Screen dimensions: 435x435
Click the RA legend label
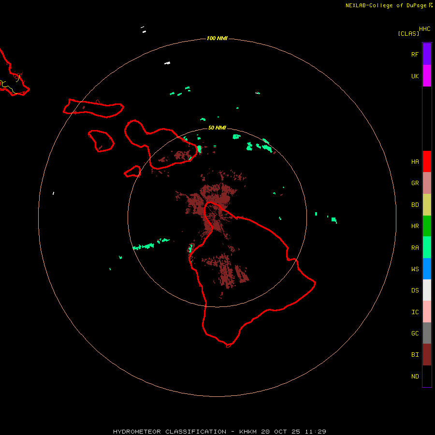click(415, 248)
